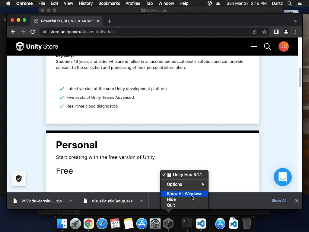Select Unity Hub 3.1.1 window entry
Viewport: 309px width, 232px height.
click(184, 175)
